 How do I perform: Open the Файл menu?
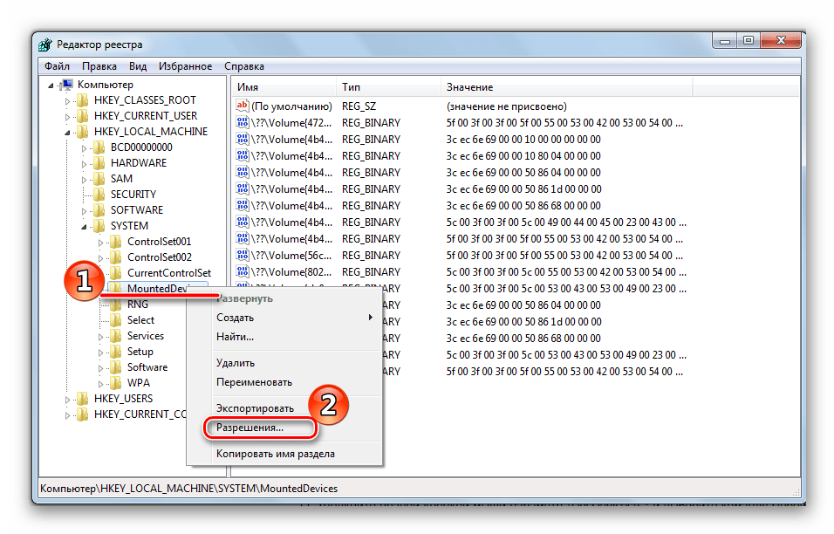[57, 66]
